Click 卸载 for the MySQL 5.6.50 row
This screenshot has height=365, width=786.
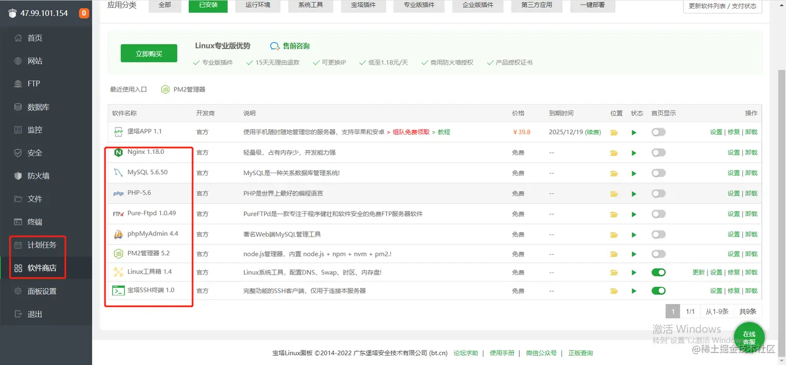pyautogui.click(x=751, y=173)
